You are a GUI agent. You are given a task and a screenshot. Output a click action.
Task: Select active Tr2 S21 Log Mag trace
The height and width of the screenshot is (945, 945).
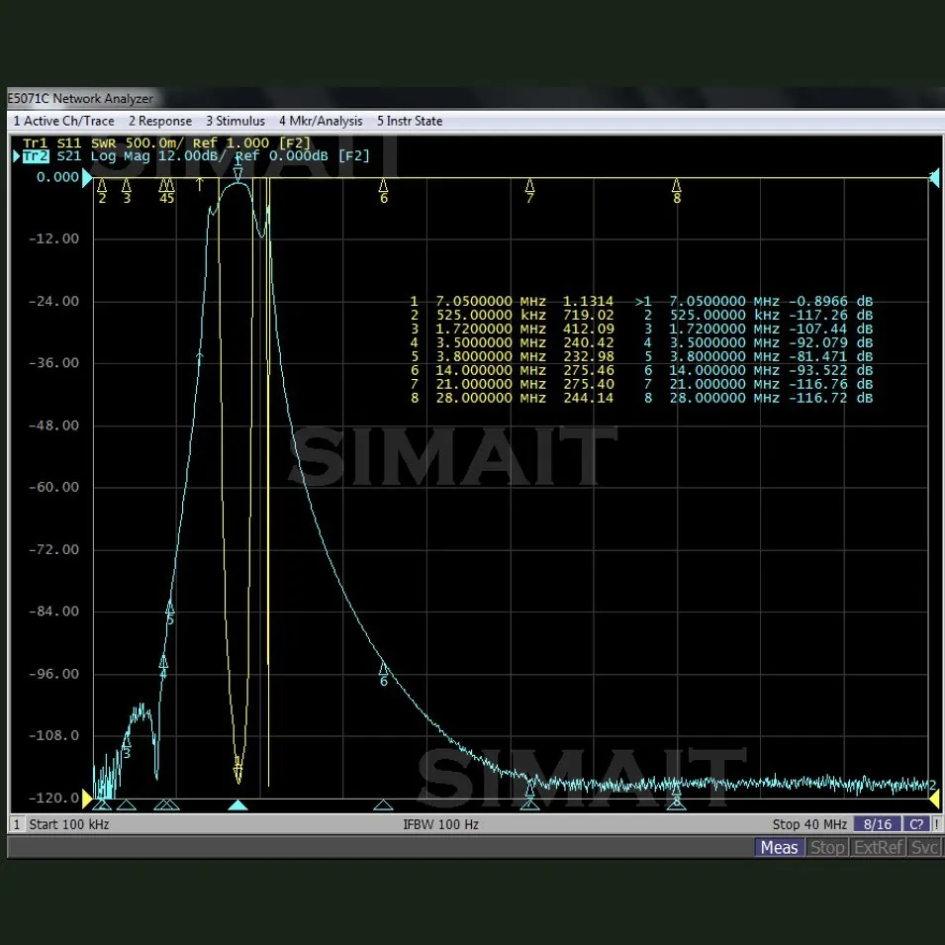[196, 156]
